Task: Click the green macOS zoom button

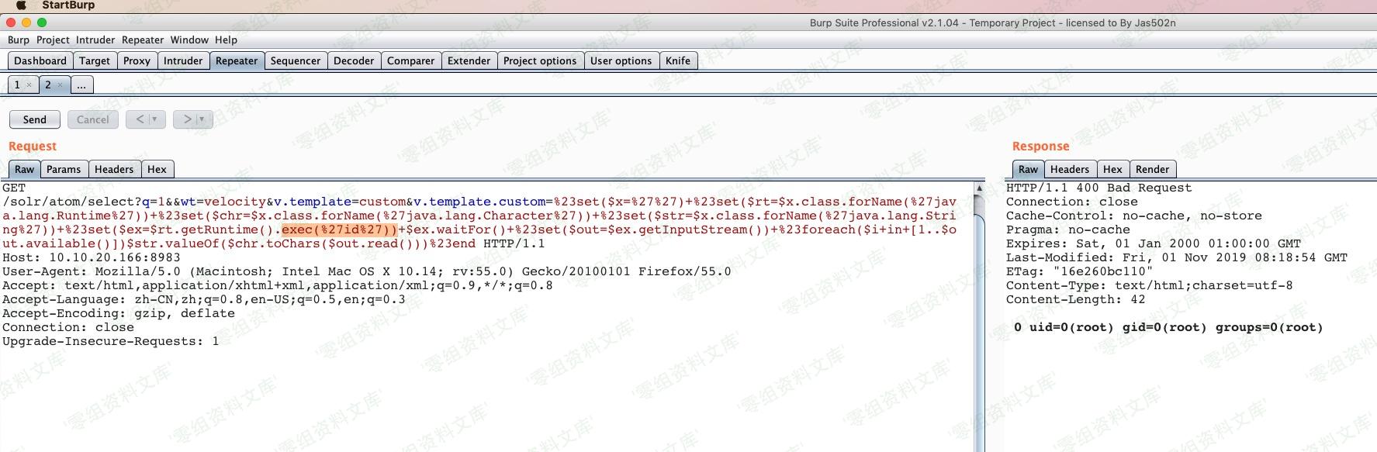Action: pos(42,22)
